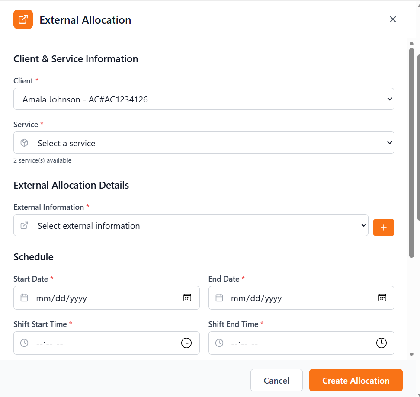Open the Select external information dropdown
The image size is (420, 397).
(191, 225)
